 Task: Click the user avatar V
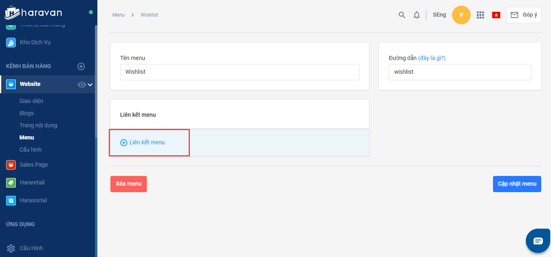tap(461, 15)
